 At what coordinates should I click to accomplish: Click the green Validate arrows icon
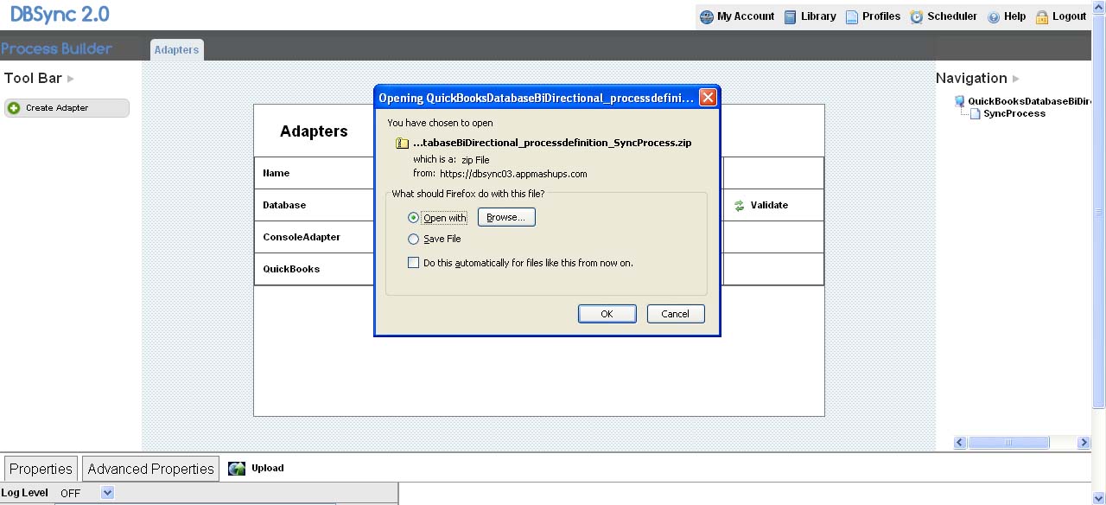(x=739, y=206)
